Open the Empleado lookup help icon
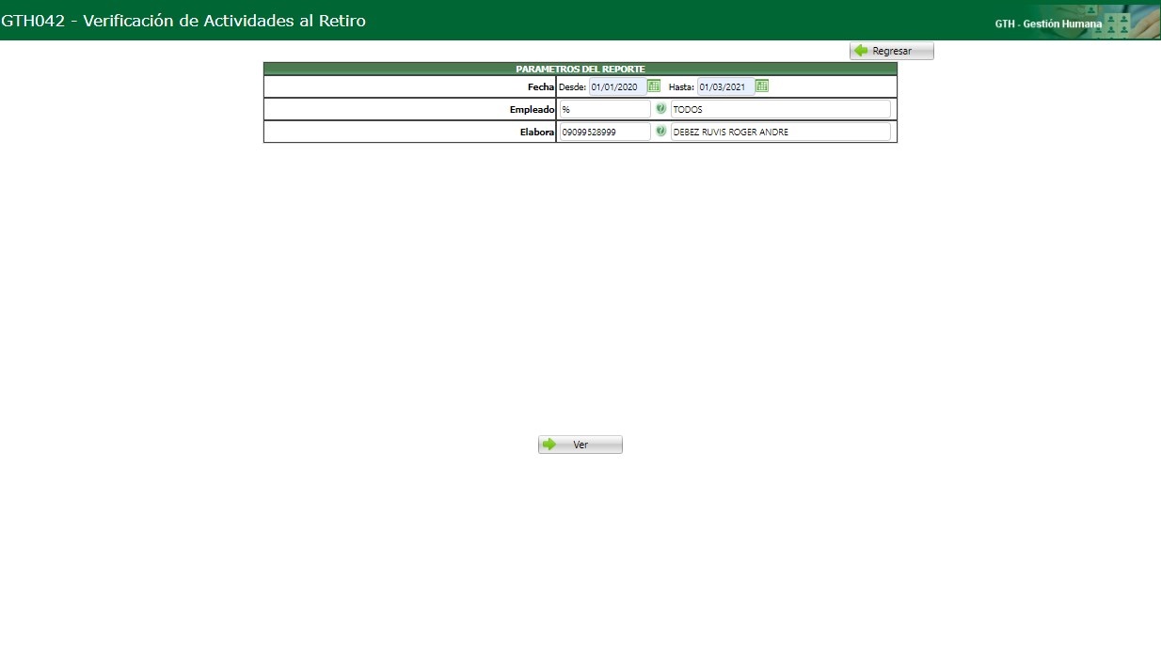1161x656 pixels. point(660,109)
